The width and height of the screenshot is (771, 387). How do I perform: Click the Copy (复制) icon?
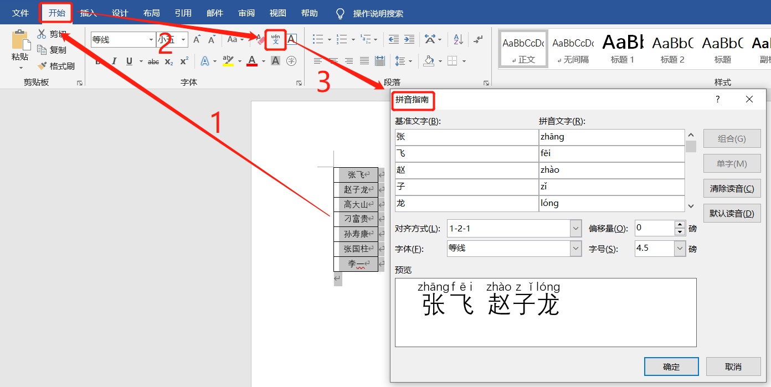coord(42,50)
